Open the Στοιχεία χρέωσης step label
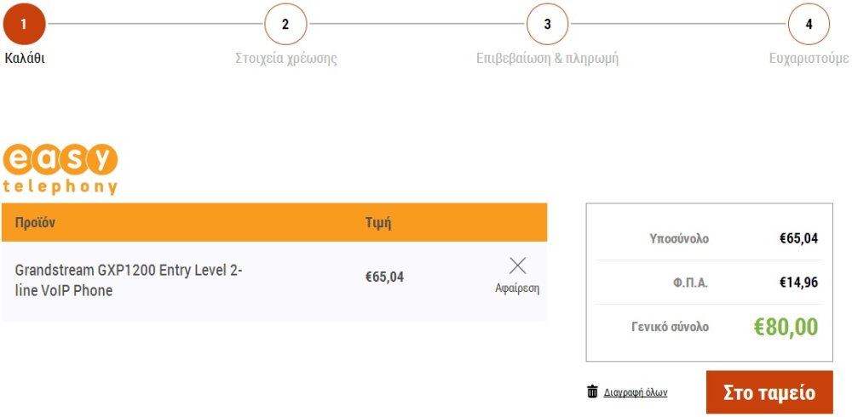 (x=285, y=59)
